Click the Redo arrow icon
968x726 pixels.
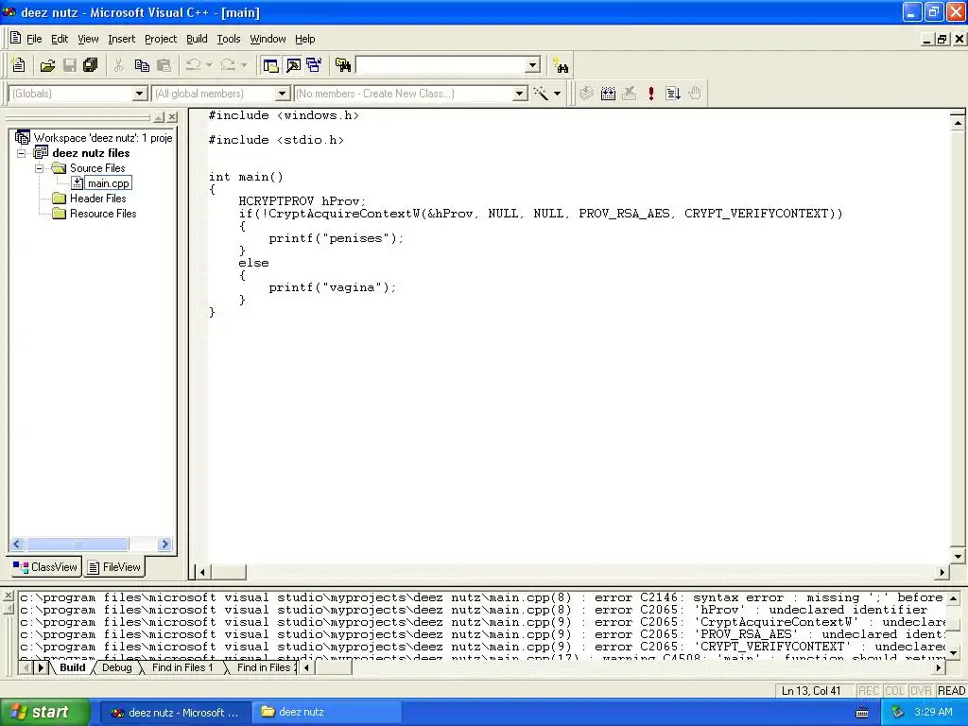228,65
